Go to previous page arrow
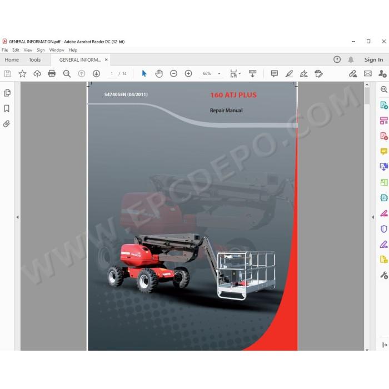Viewport: 389px width, 389px height. point(82,74)
